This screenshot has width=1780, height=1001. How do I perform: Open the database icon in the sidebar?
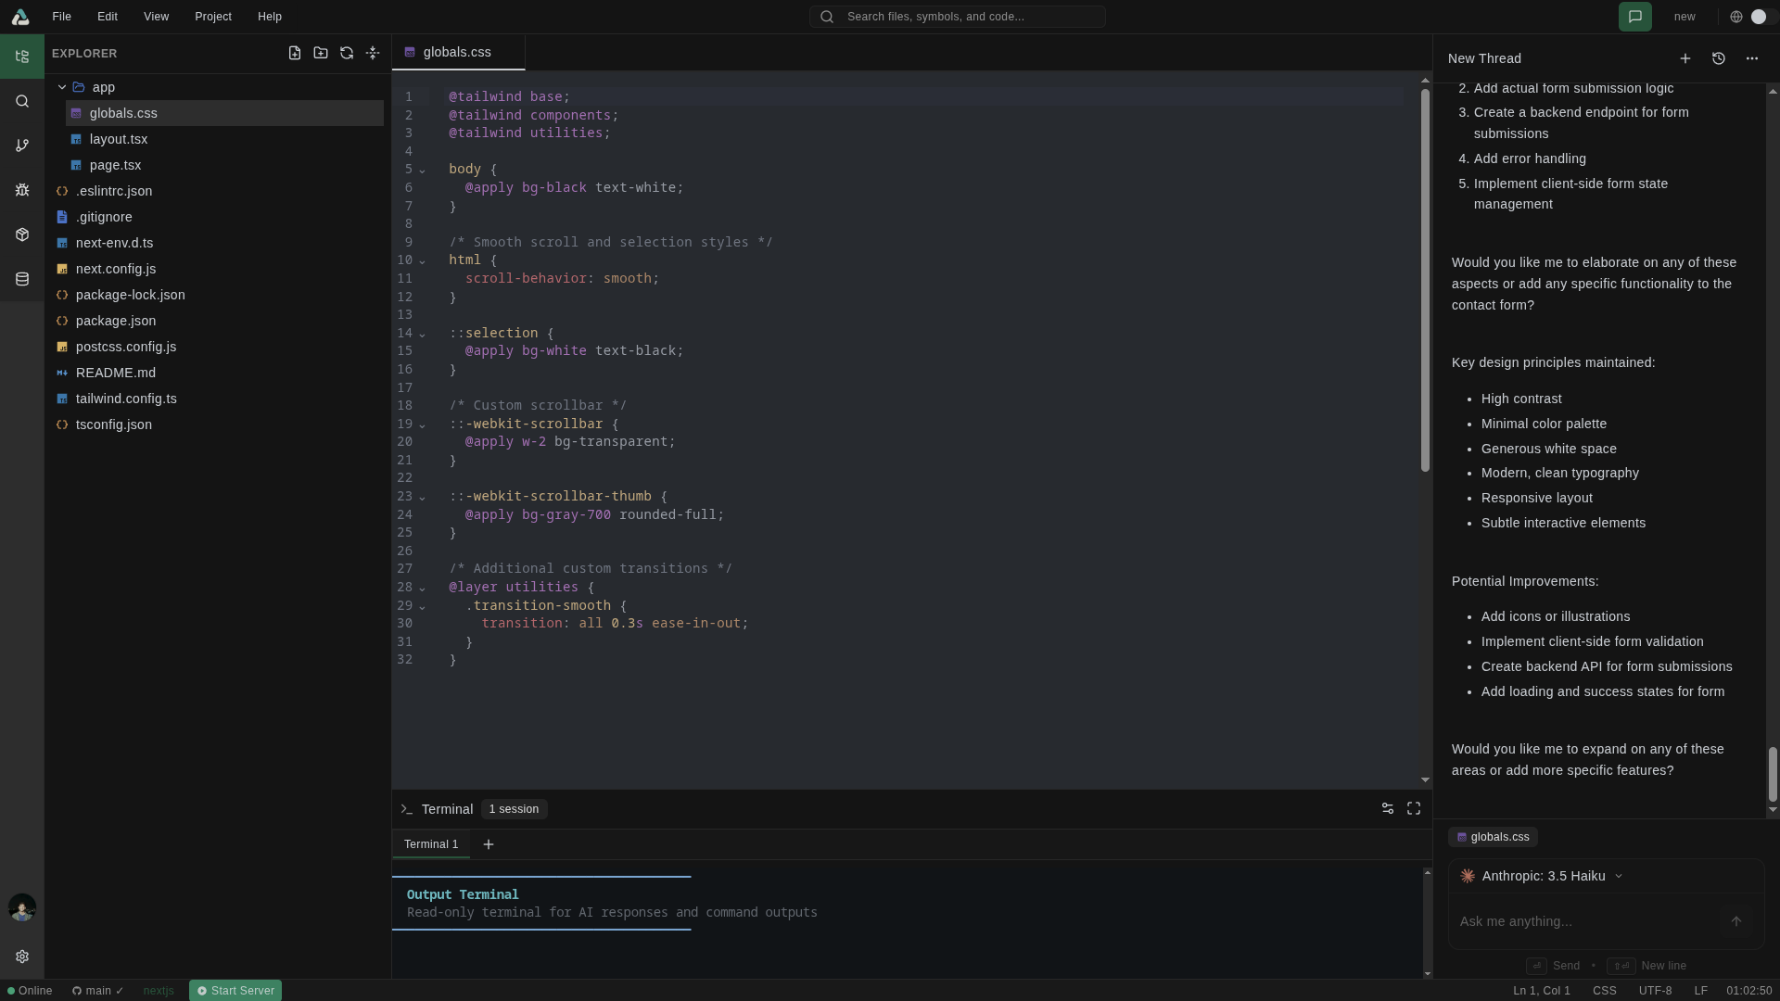22,279
